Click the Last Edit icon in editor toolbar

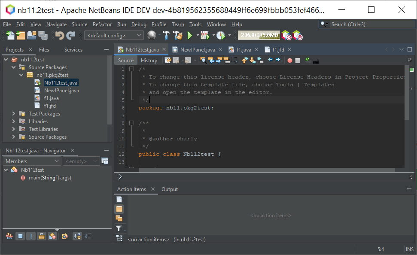(x=168, y=61)
